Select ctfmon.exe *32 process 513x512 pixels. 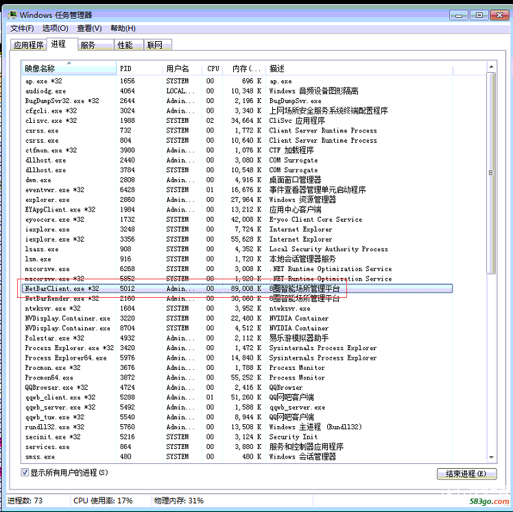pos(237,150)
